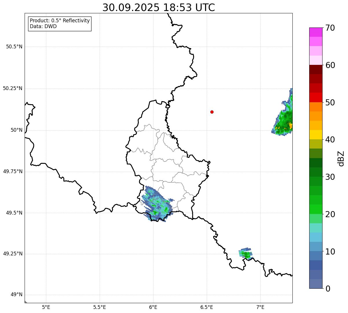The image size is (348, 313).
Task: Click the 5.5°E longitude label
Action: (x=100, y=307)
